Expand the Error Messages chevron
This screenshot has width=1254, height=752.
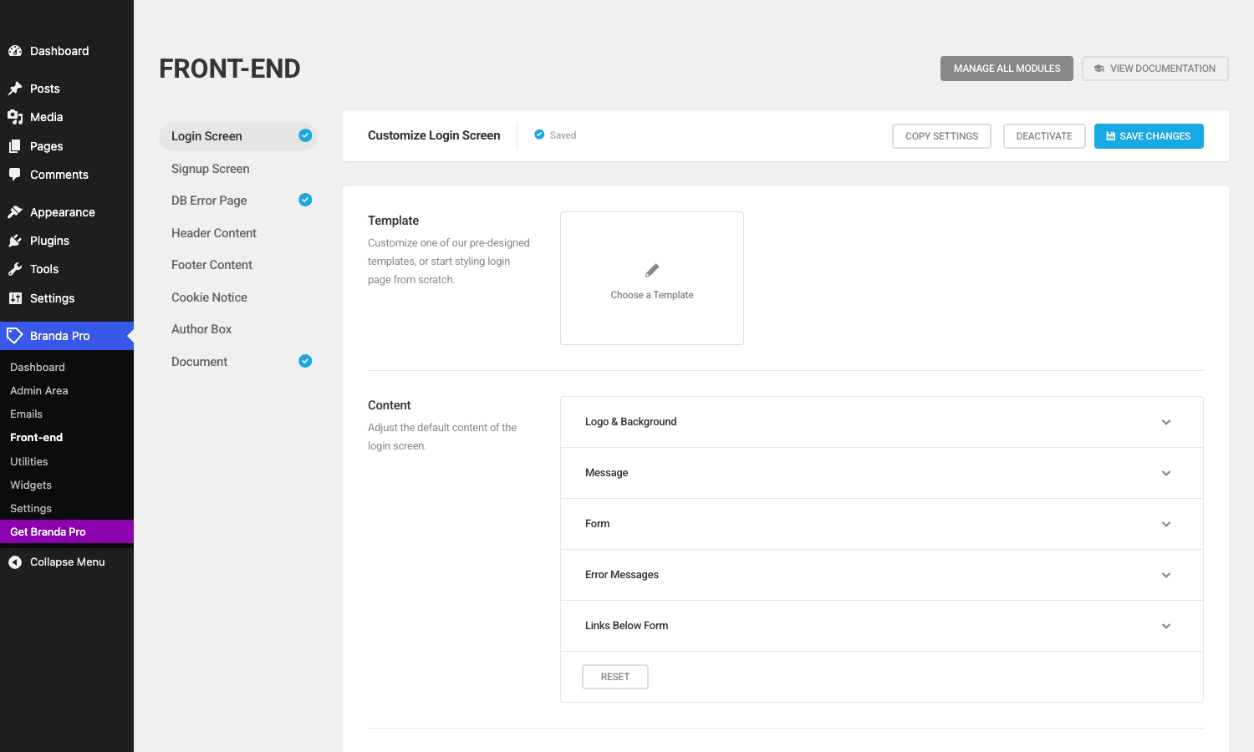(1166, 575)
